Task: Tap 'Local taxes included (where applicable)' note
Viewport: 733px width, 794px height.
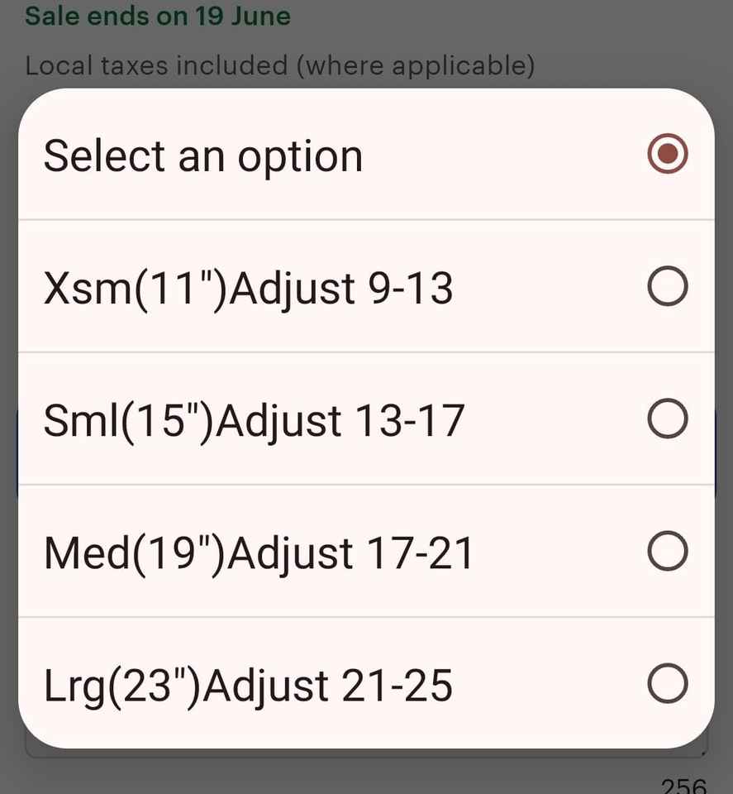Action: [x=279, y=65]
